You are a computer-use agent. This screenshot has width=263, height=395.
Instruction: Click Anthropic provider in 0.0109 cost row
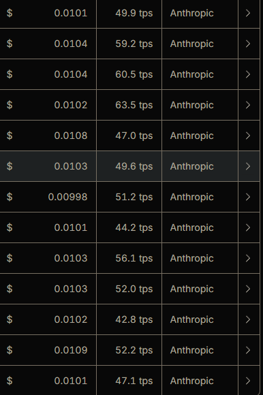point(192,350)
